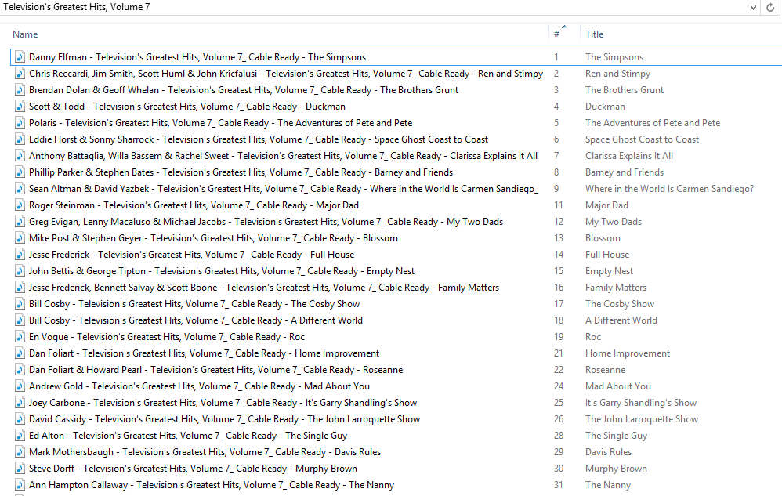782x496 pixels.
Task: Click the music icon for The Nanny track
Action: 20,485
